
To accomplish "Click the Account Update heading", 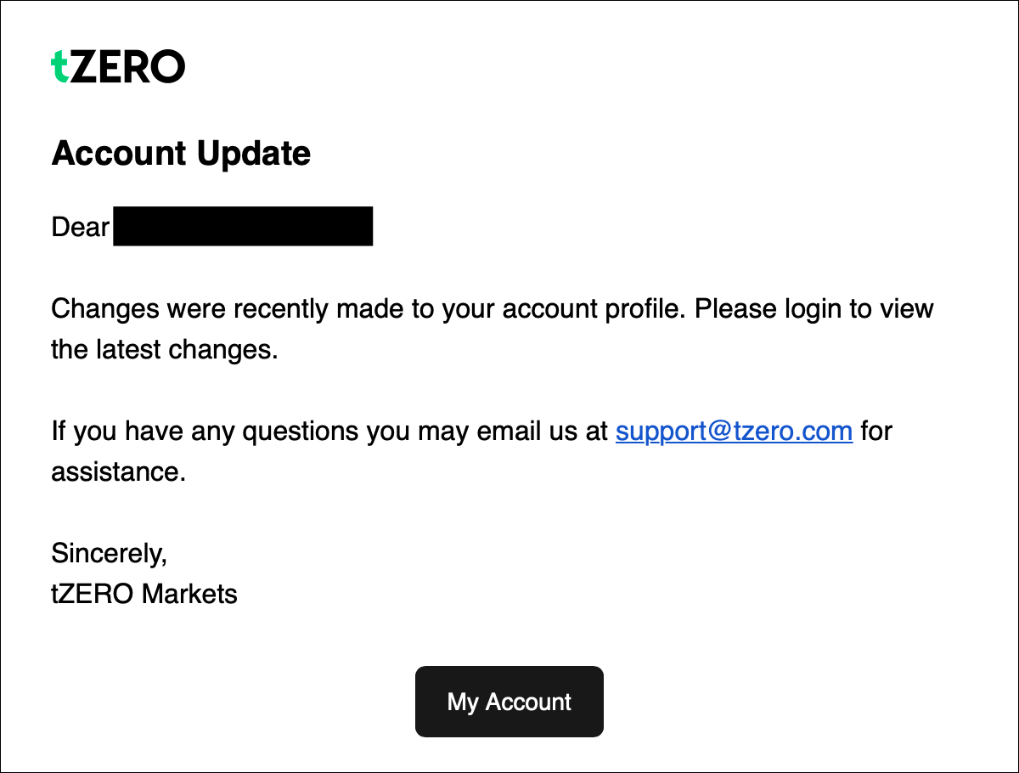I will tap(181, 154).
